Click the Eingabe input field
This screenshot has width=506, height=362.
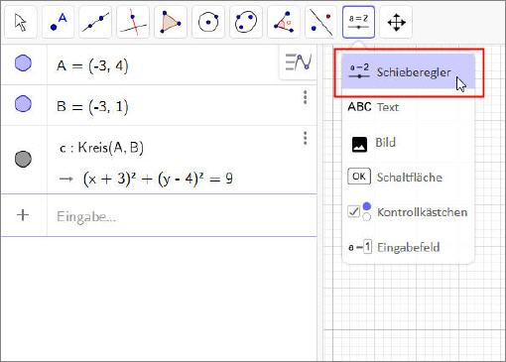[182, 216]
